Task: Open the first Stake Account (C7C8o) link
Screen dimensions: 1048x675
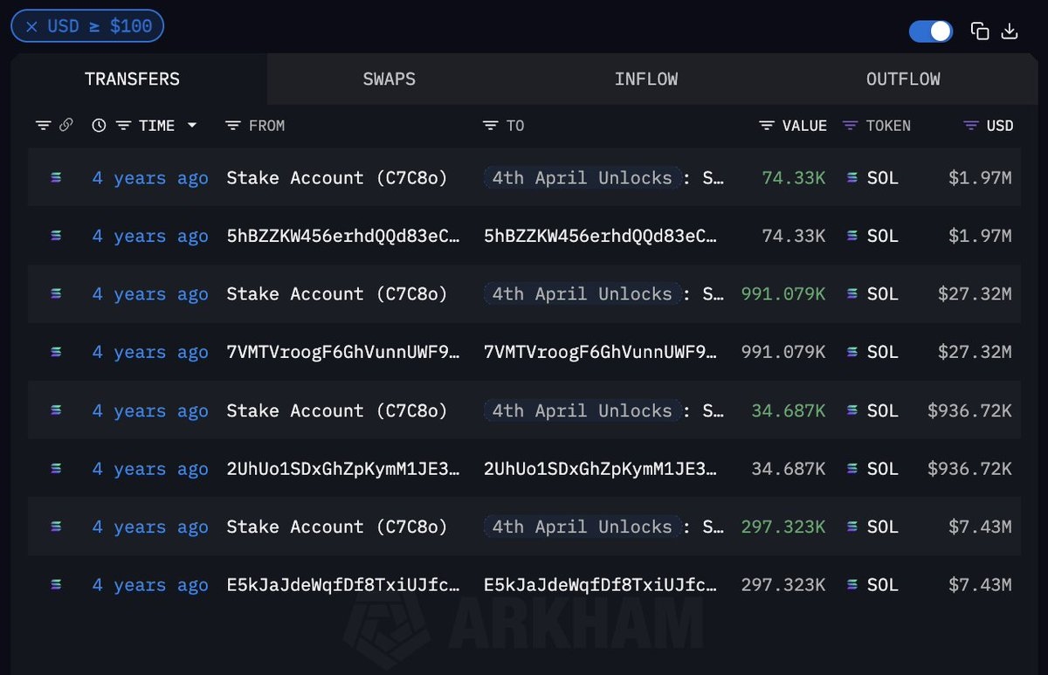Action: [337, 178]
